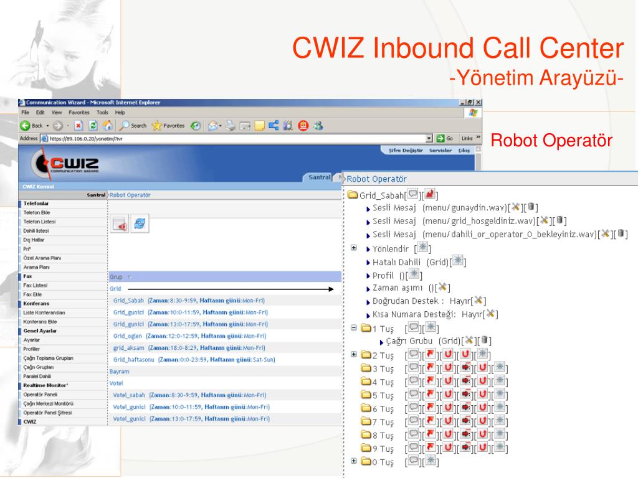Edit the grid_hosgeldiniz.wav message
Viewport: 638px width, 478px height.
(x=544, y=220)
